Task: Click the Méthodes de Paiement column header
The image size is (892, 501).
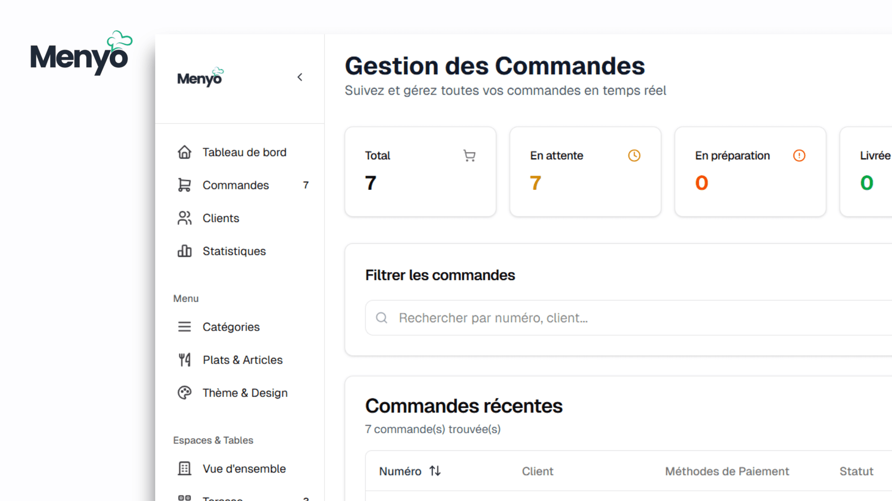Action: [727, 471]
